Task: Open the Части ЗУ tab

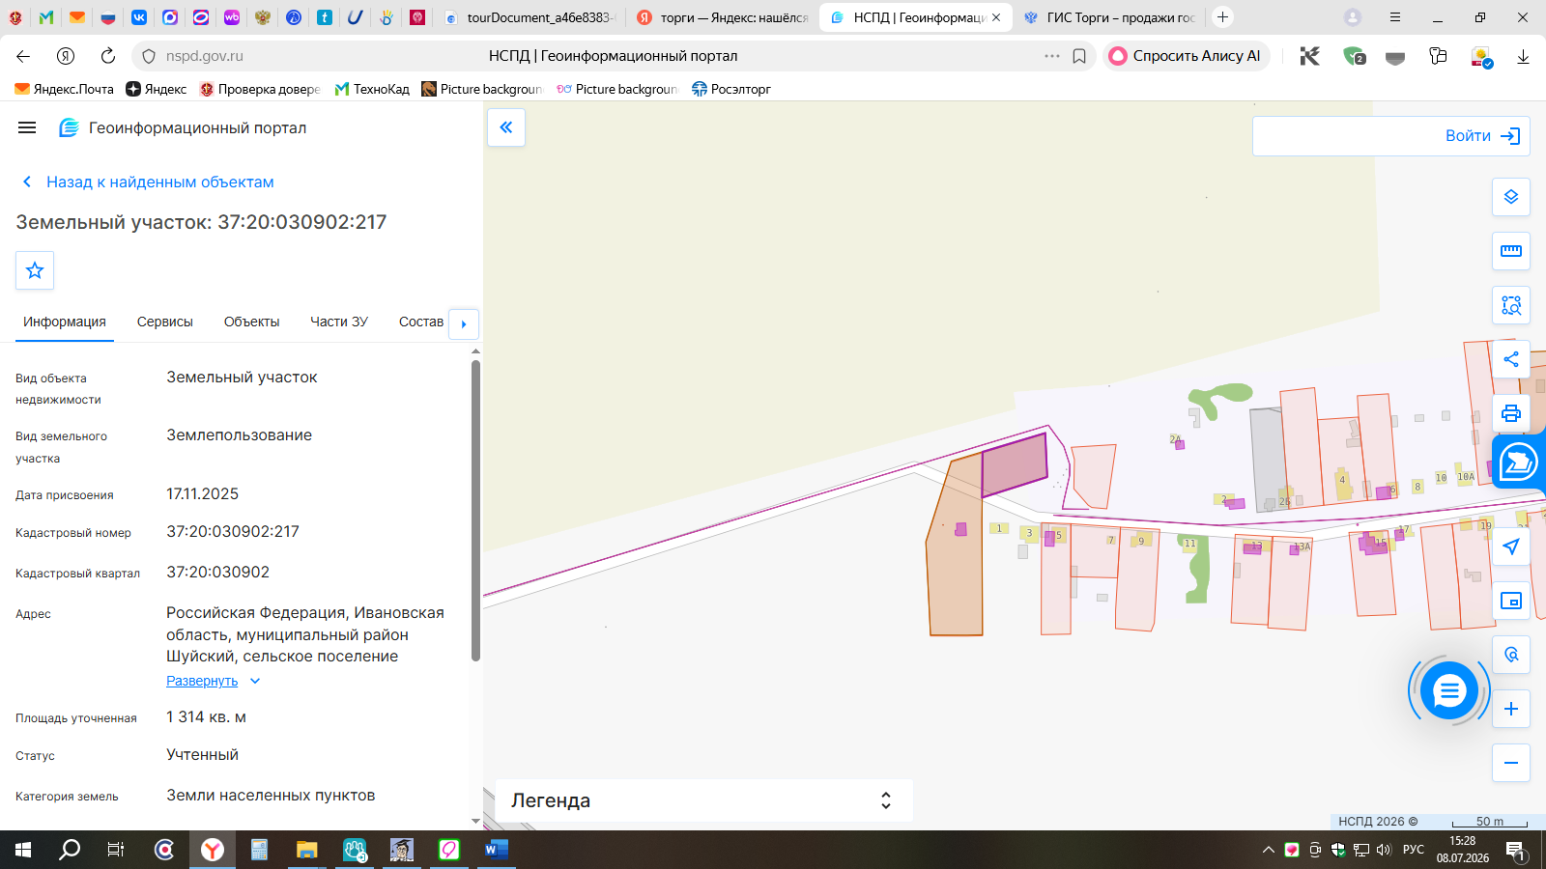Action: tap(339, 322)
